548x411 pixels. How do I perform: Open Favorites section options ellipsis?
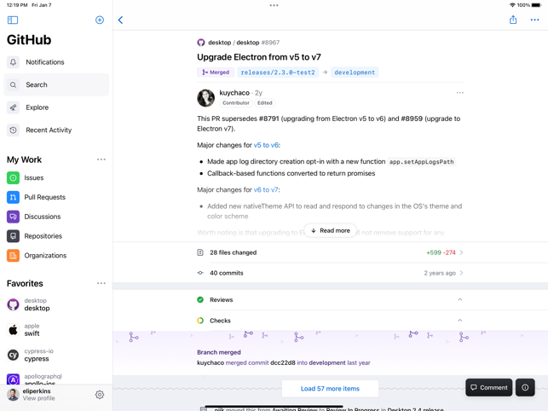tap(101, 283)
